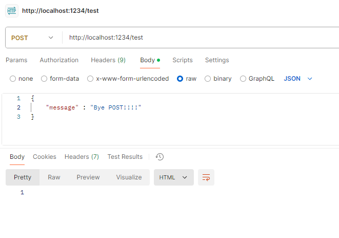339x238 pixels.
Task: Open the Test Results tab
Action: tap(125, 157)
